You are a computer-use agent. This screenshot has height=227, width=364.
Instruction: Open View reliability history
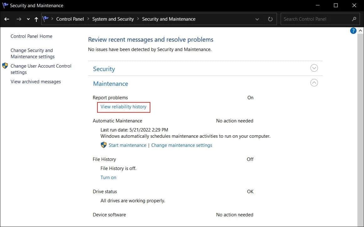coord(123,107)
